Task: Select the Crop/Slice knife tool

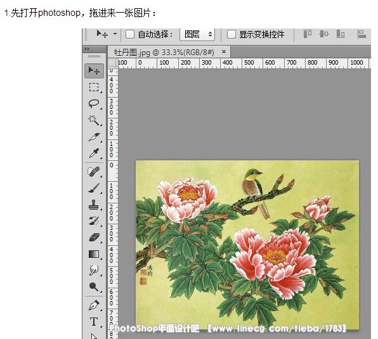Action: 94,137
